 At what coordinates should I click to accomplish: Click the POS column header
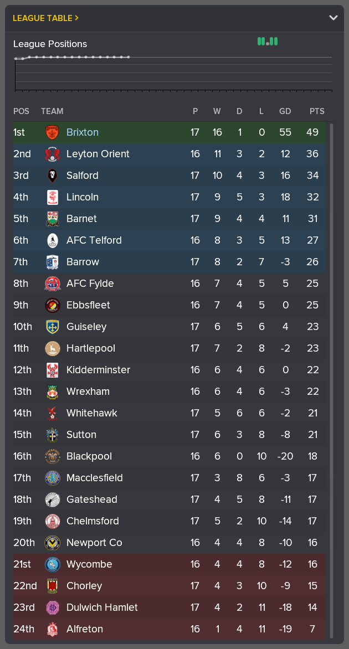(21, 111)
